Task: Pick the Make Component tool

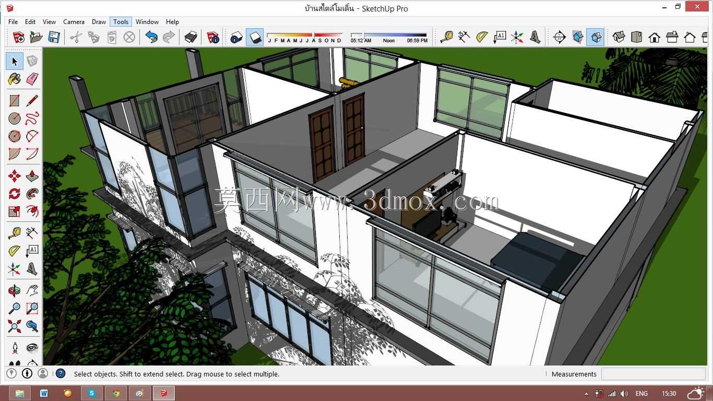Action: tap(32, 61)
